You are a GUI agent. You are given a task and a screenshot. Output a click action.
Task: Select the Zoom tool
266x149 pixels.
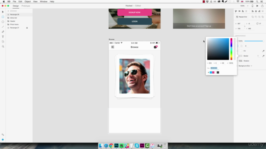click(x=3, y=46)
